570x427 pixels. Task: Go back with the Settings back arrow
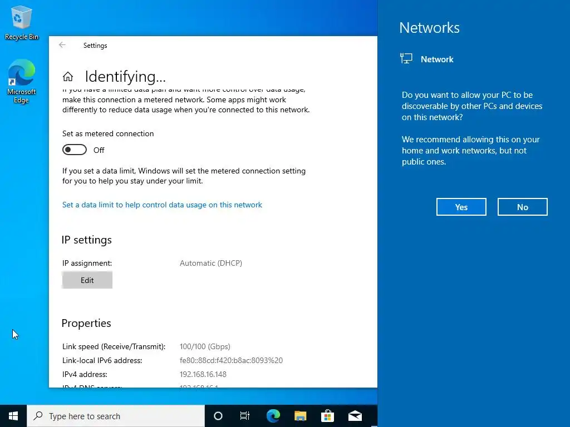pyautogui.click(x=62, y=45)
